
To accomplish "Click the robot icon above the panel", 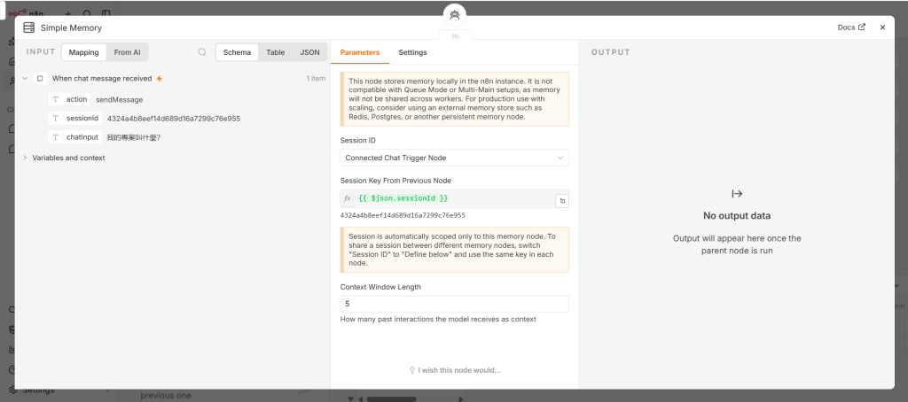I will point(455,15).
